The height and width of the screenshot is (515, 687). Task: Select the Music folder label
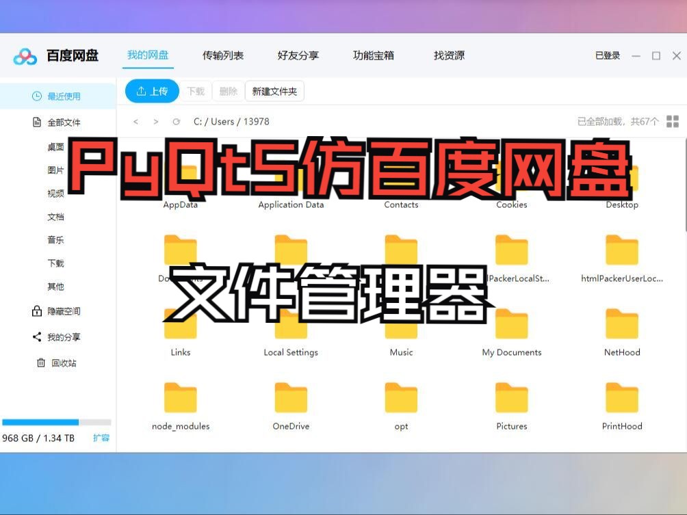pos(402,352)
